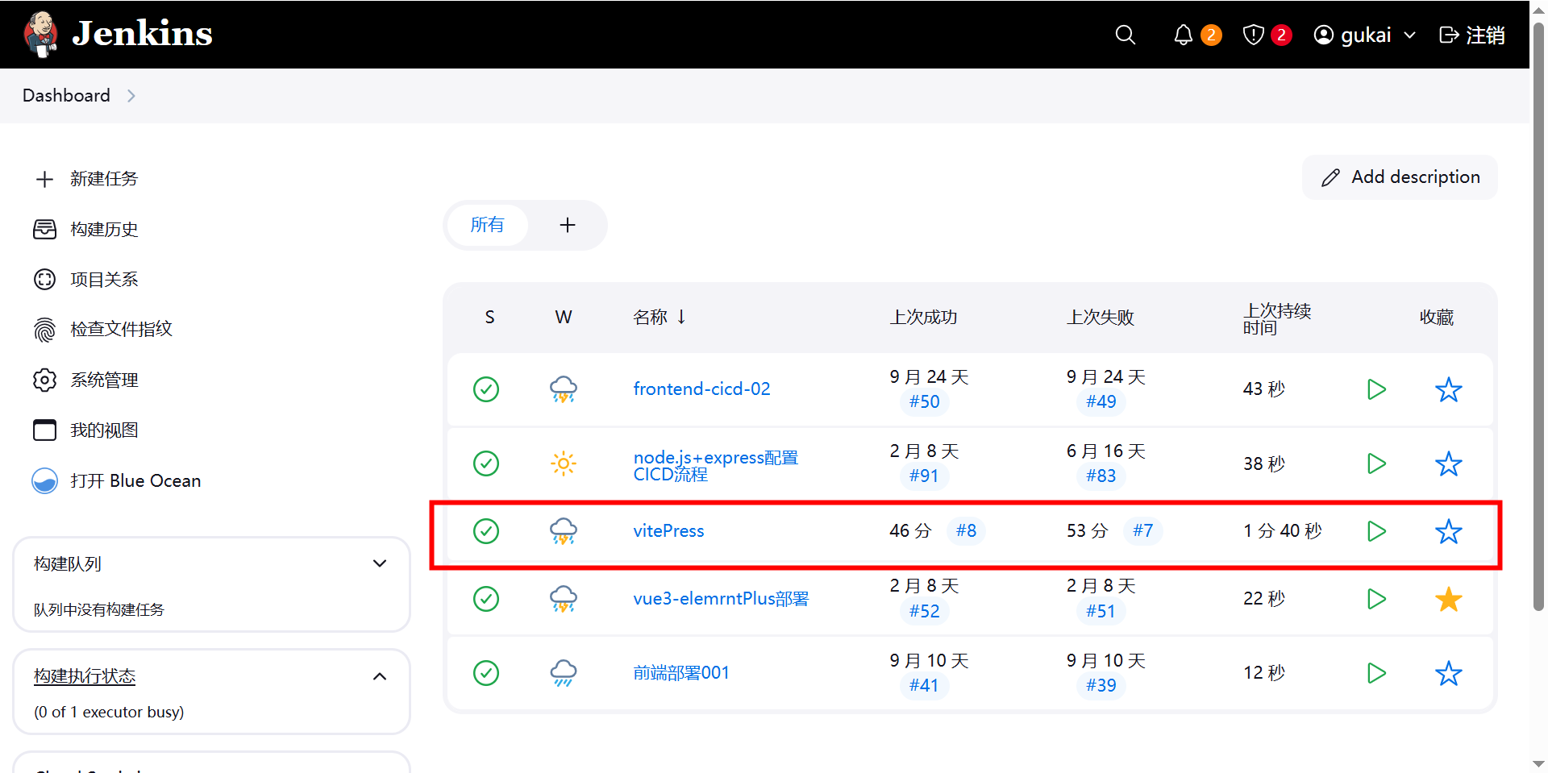Click the Add description button

1400,177
